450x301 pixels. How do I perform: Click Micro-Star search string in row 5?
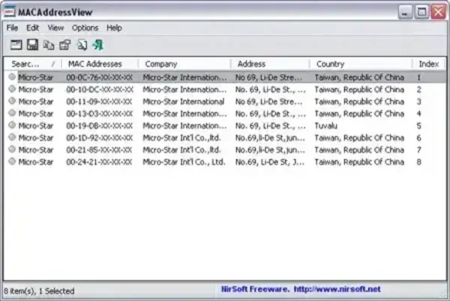36,126
